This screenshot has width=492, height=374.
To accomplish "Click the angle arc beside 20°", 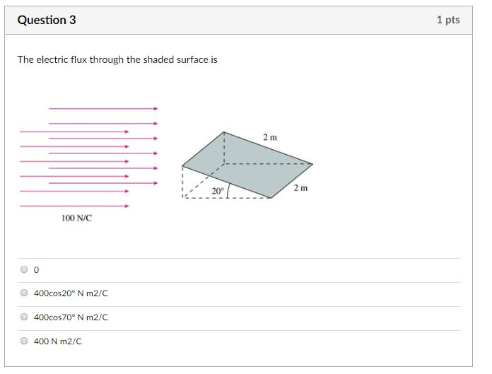I will point(228,190).
